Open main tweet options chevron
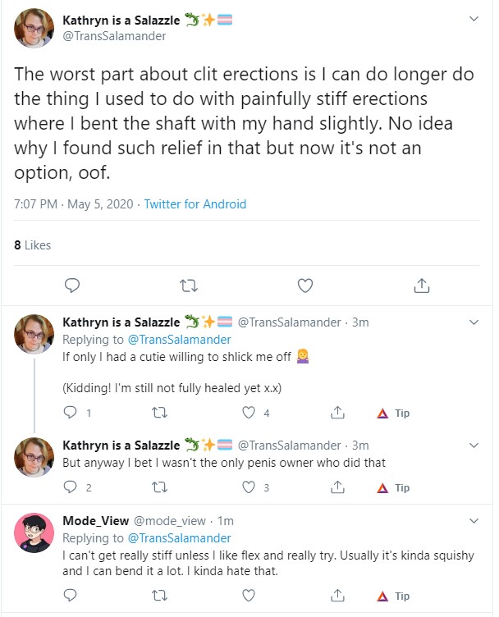This screenshot has height=617, width=499. [x=474, y=19]
